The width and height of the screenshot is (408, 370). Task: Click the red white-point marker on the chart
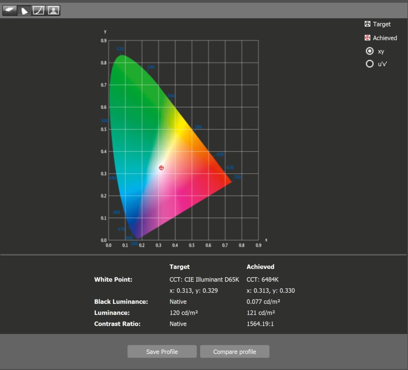(161, 168)
